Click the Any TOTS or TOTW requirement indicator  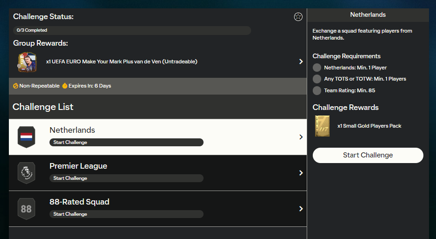pos(317,79)
